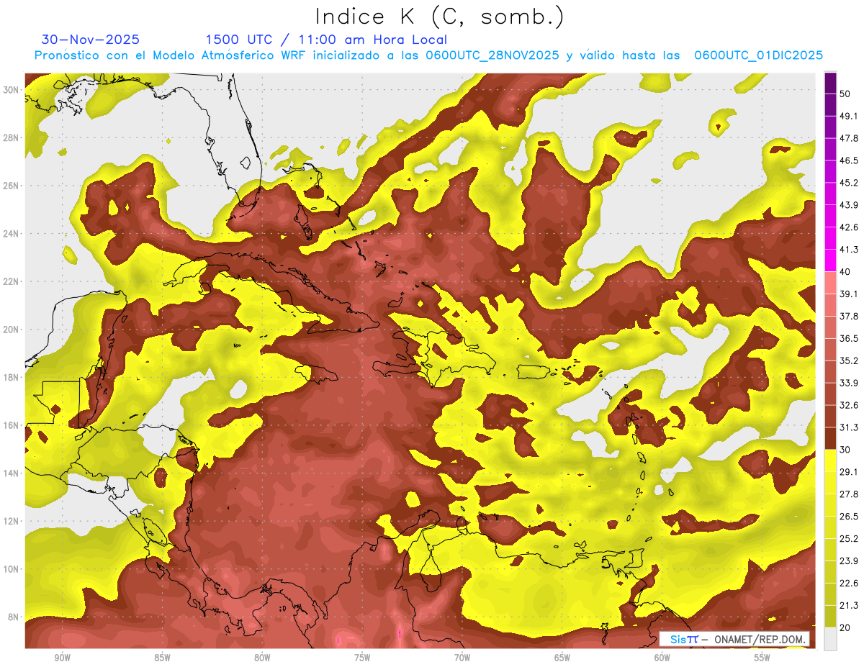Screen dimensions: 864x667
Task: Click the '75W' longitude axis label
Action: [362, 658]
